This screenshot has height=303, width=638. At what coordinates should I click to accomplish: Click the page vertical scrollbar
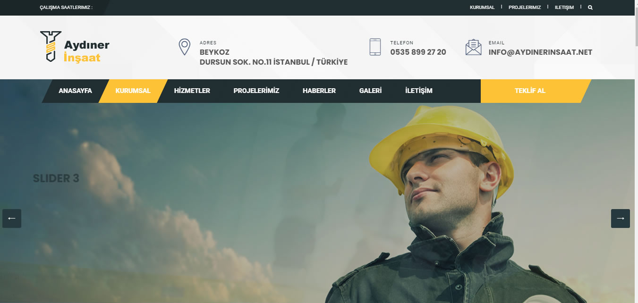636,142
